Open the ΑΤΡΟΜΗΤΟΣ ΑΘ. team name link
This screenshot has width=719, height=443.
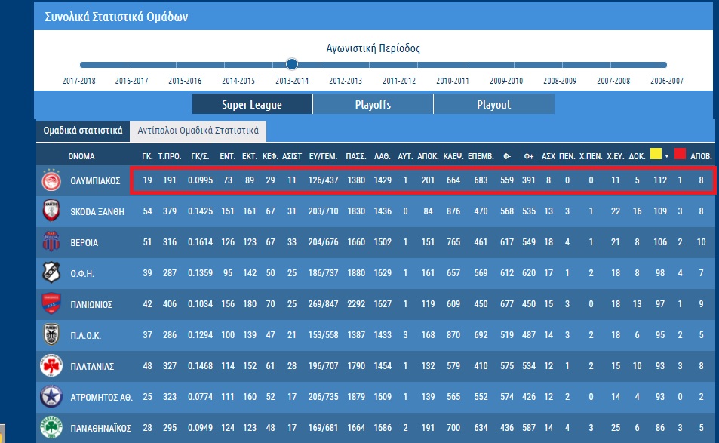102,398
